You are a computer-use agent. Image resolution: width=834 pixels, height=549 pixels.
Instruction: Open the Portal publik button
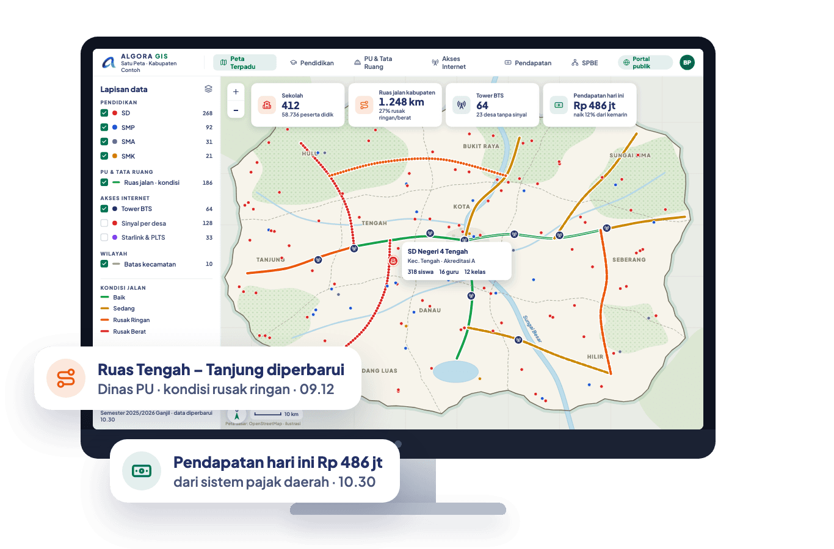[x=645, y=63]
